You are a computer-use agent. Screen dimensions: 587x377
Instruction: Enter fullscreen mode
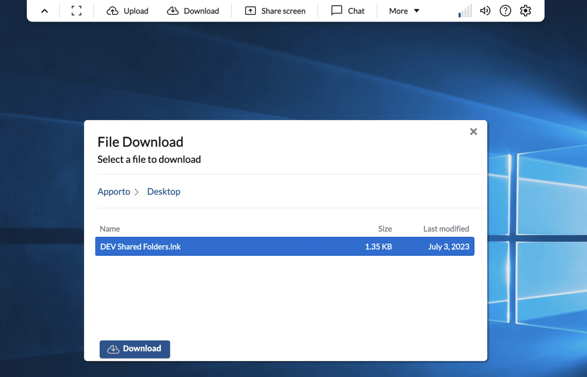(x=76, y=11)
